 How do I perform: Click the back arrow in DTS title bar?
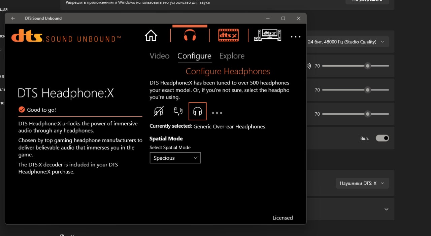click(x=13, y=18)
